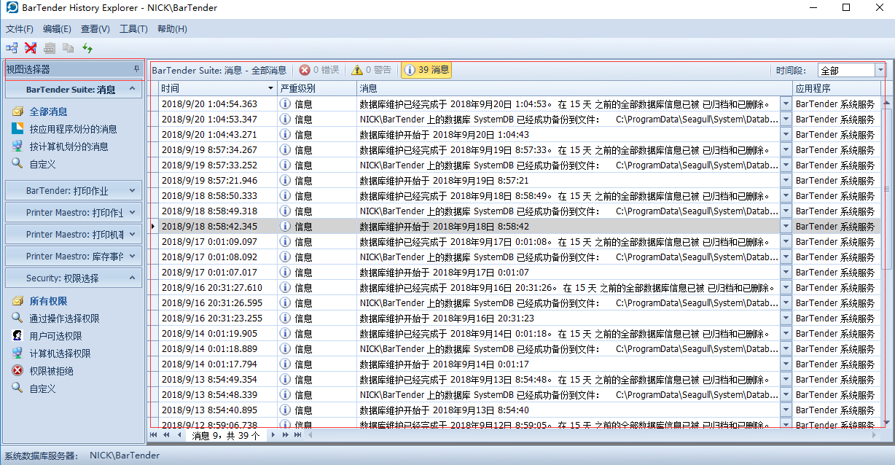
Task: Open the 工具(T) menu
Action: pos(133,29)
